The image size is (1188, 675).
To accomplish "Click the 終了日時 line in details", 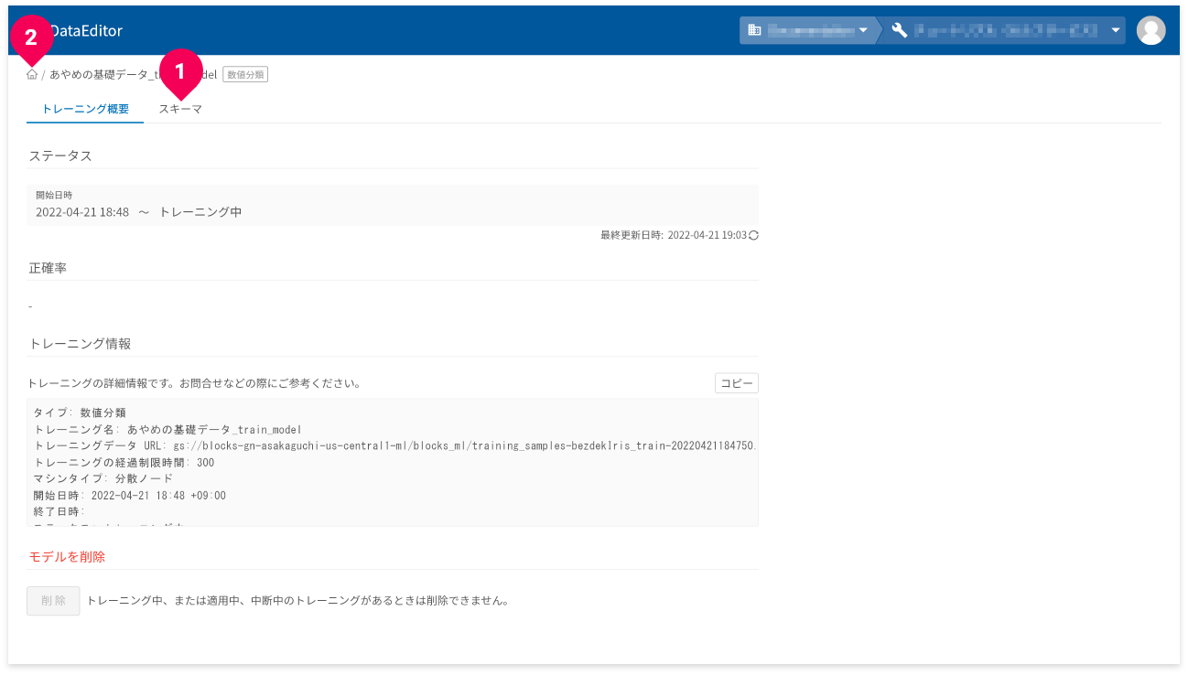I will 59,512.
